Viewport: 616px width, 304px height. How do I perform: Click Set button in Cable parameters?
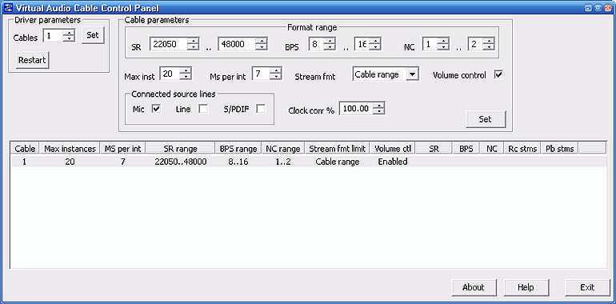(x=486, y=119)
